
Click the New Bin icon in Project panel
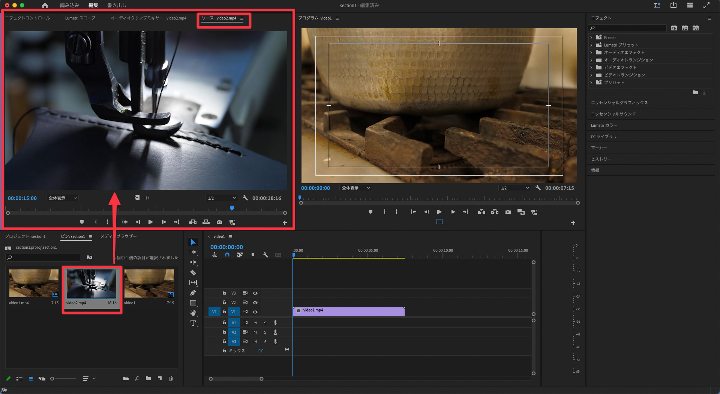tap(148, 379)
